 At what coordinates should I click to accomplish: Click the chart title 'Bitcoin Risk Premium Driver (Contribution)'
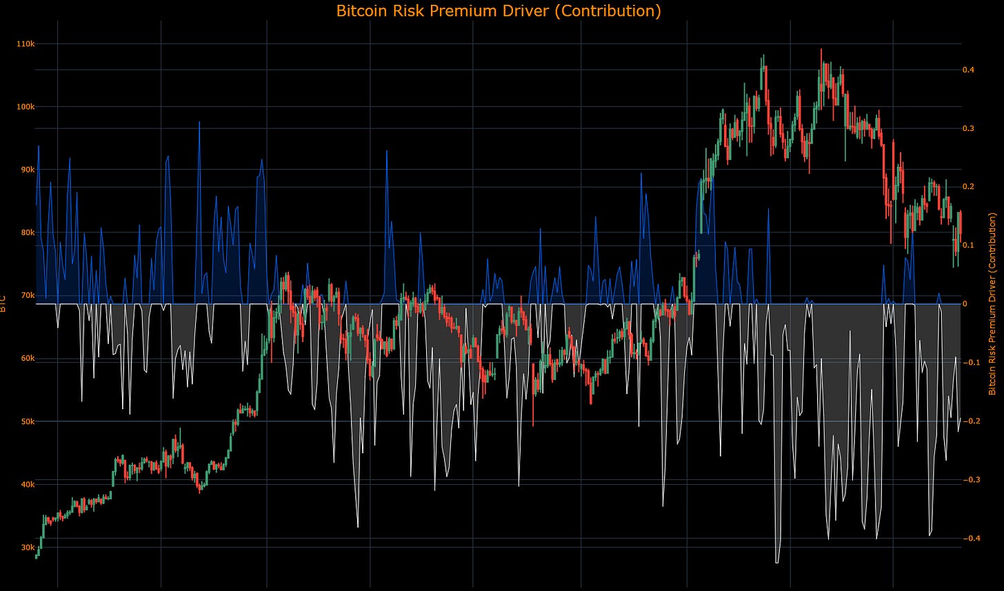pyautogui.click(x=499, y=11)
